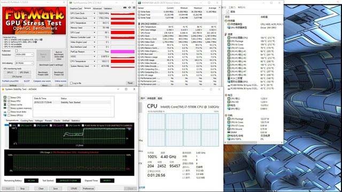Open the GPU-Z hamburger menu icon

pyautogui.click(x=134, y=7)
